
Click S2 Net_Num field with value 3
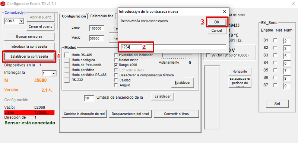(x=287, y=48)
